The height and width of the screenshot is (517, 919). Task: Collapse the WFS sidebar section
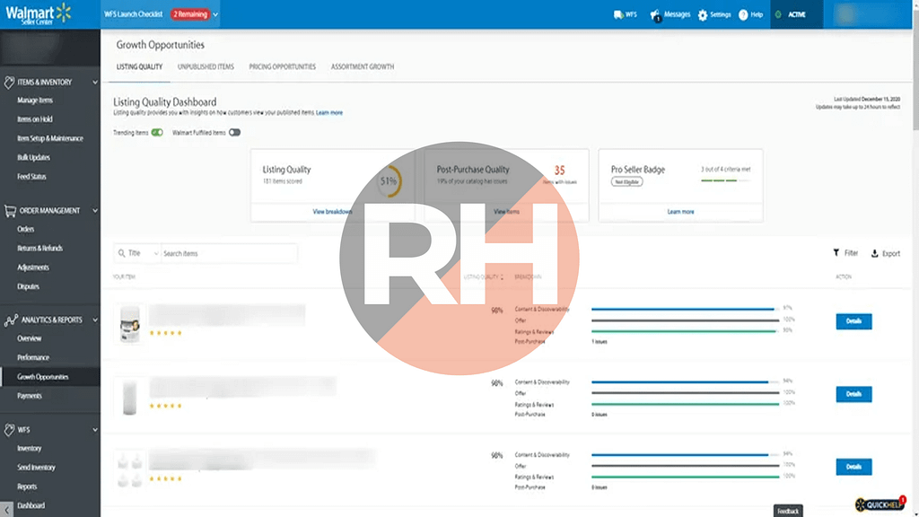click(95, 430)
